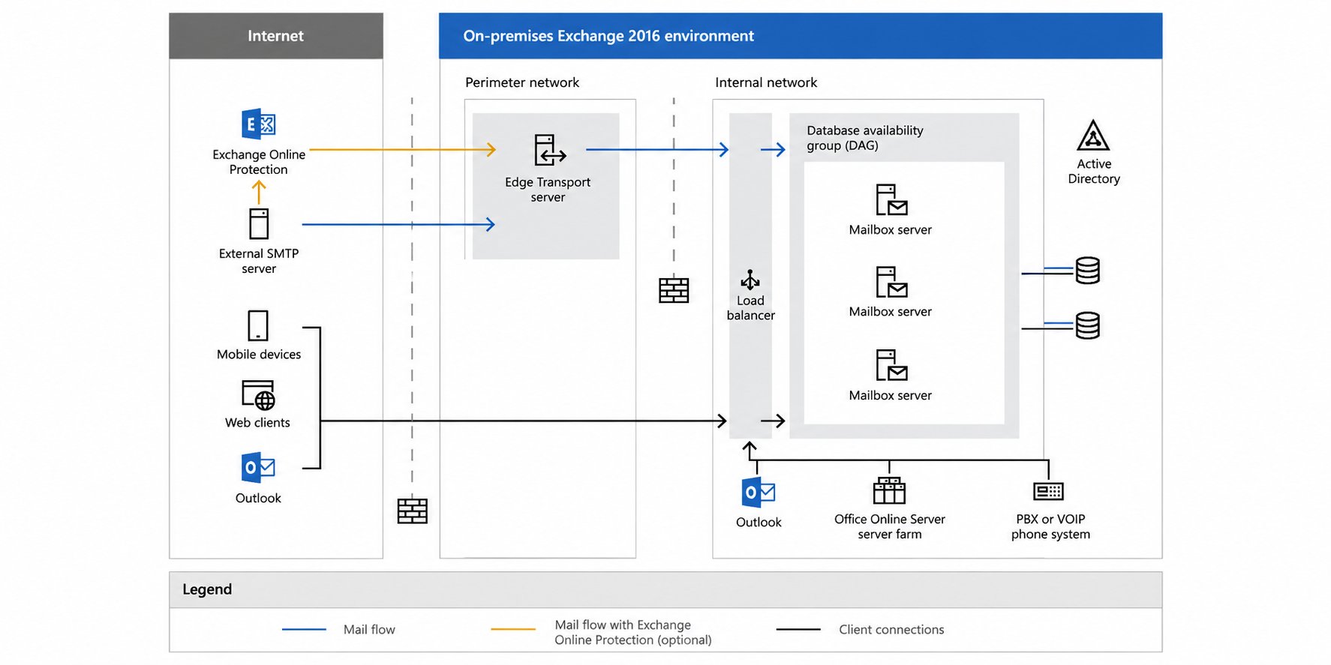
Task: Click the On-premises Exchange 2016 environment title
Action: [x=608, y=36]
